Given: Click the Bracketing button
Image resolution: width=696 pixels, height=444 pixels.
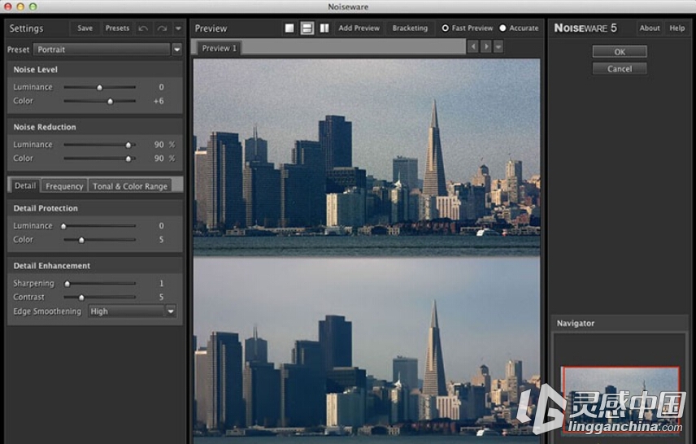Looking at the screenshot, I should pos(410,28).
